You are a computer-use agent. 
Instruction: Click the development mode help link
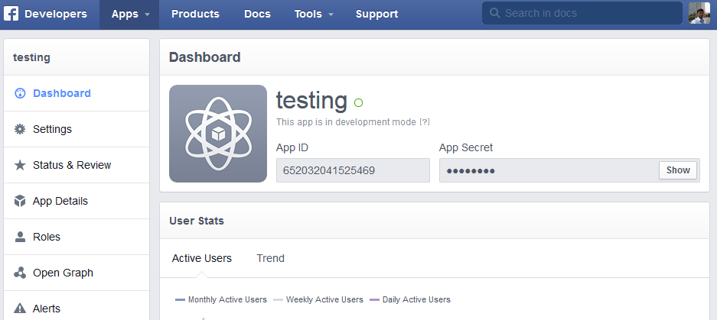(x=425, y=122)
